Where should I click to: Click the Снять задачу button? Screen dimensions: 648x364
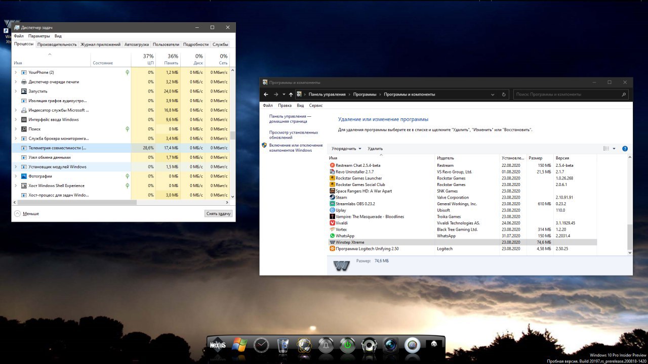point(219,214)
